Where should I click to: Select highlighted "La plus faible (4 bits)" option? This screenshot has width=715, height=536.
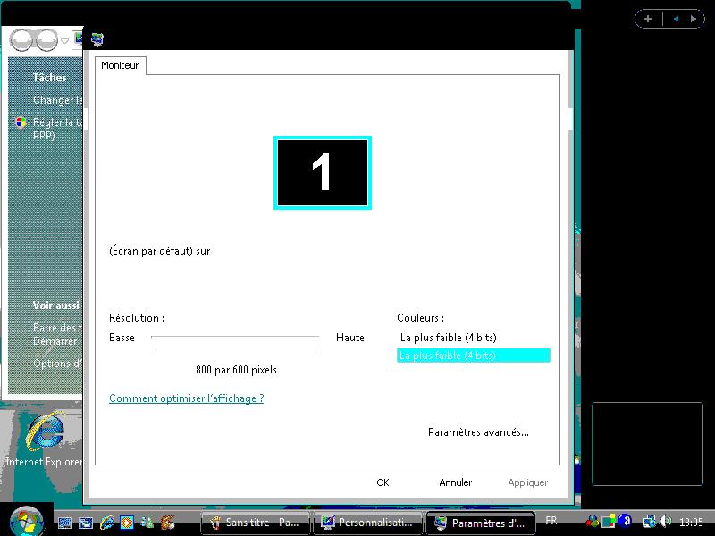pos(473,356)
